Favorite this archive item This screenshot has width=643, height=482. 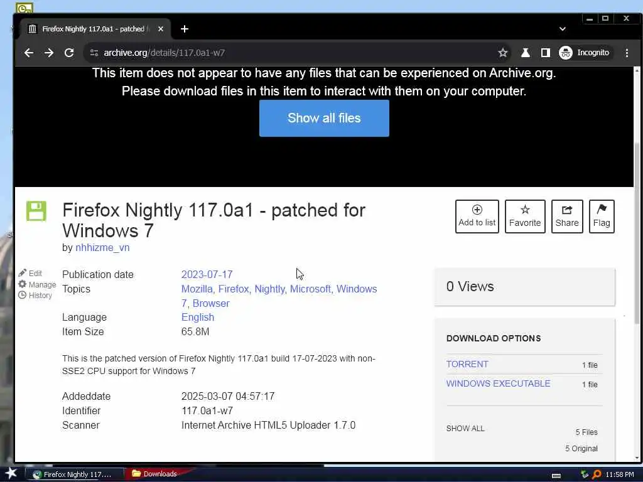[525, 217]
